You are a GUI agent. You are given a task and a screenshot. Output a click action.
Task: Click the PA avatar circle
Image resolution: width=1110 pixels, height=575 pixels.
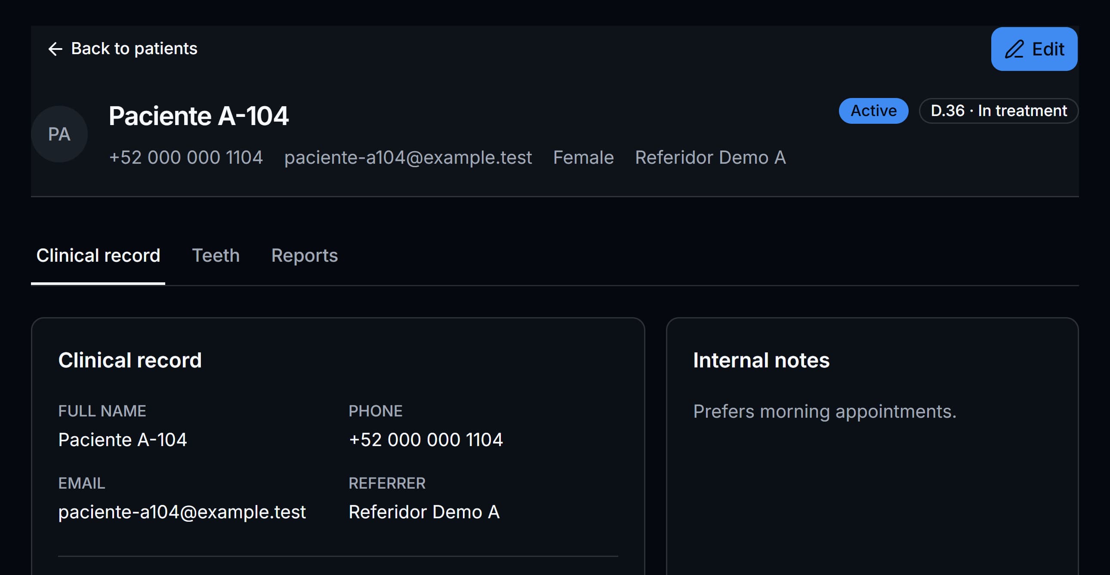59,134
